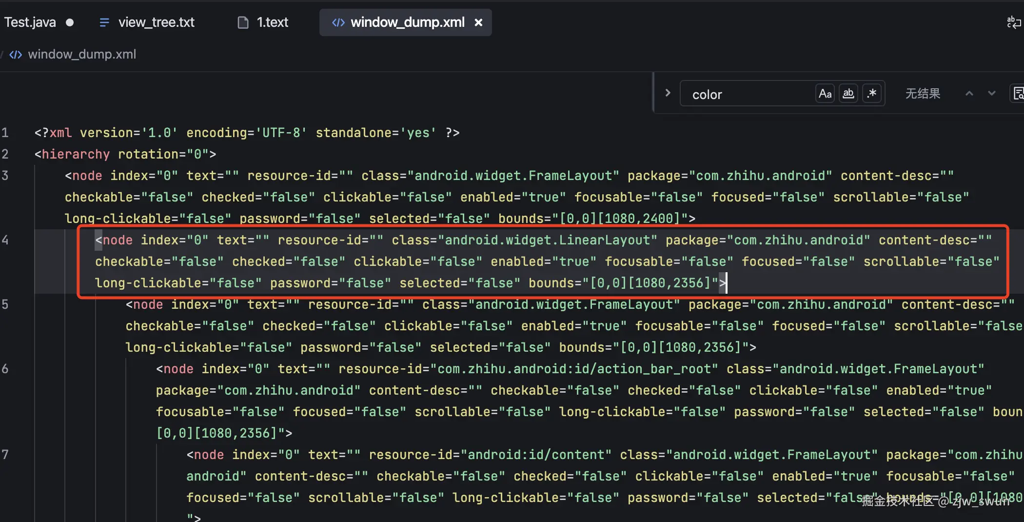
Task: Toggle Use Regular Expression in find box
Action: 872,93
